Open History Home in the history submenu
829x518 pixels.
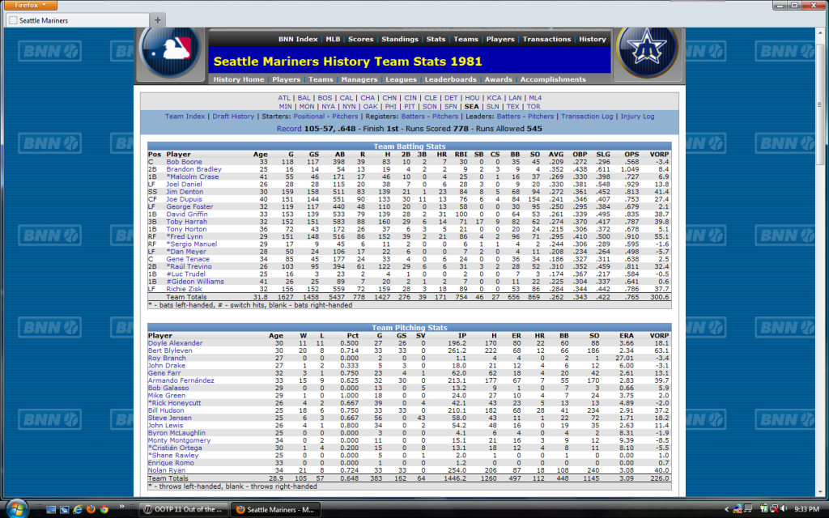tap(239, 79)
